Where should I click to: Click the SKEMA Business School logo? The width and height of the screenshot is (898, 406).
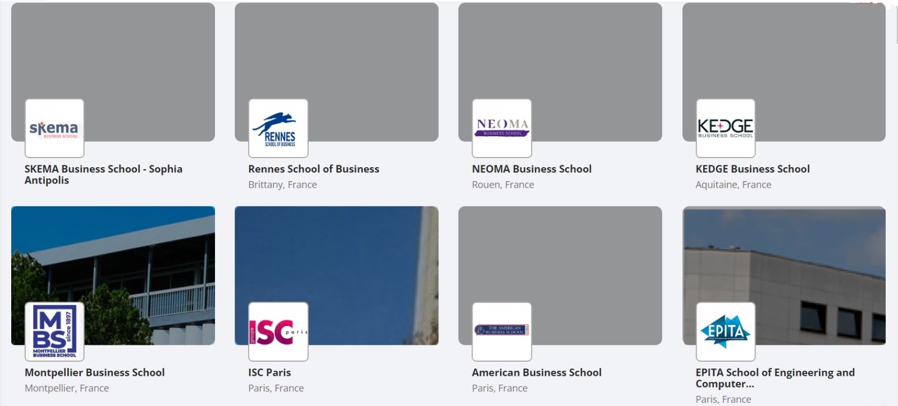click(54, 128)
